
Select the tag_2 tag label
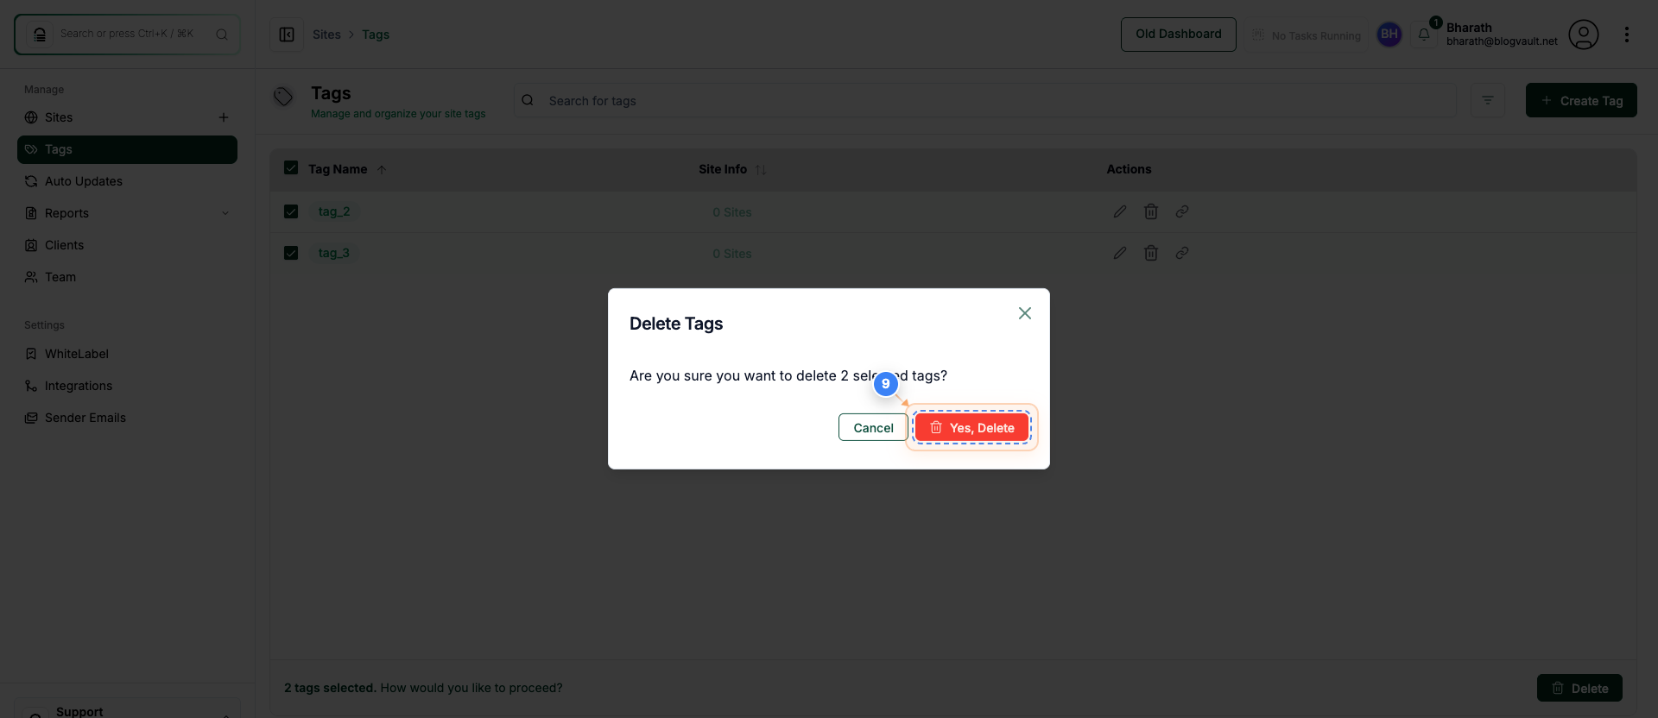coord(334,211)
